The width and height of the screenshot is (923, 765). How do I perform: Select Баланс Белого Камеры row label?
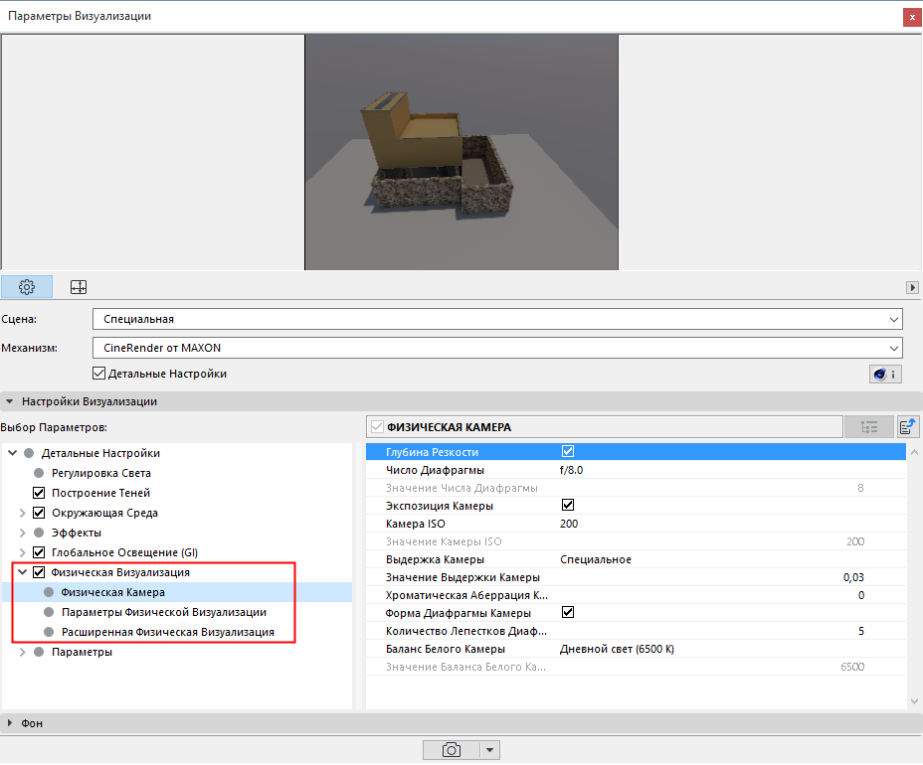[x=446, y=649]
